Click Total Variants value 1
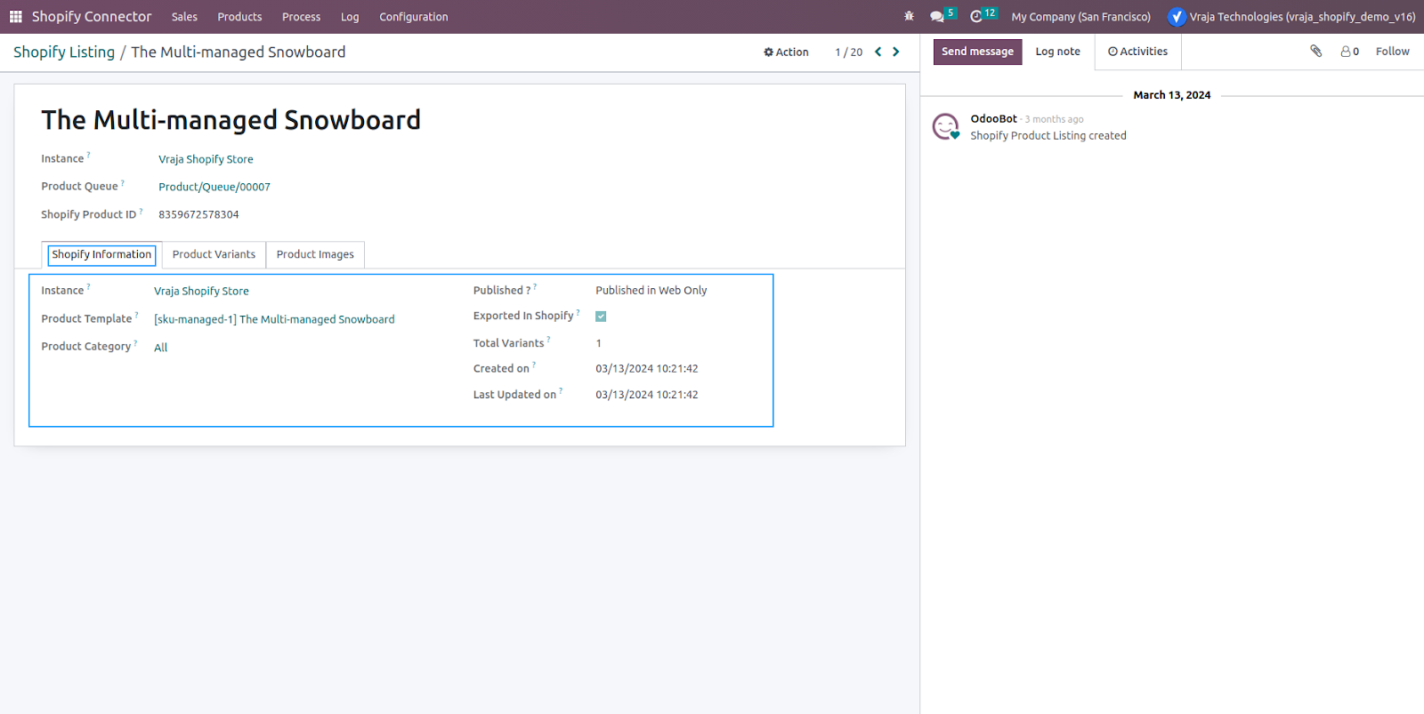Screen dimensions: 1424x714 599,343
